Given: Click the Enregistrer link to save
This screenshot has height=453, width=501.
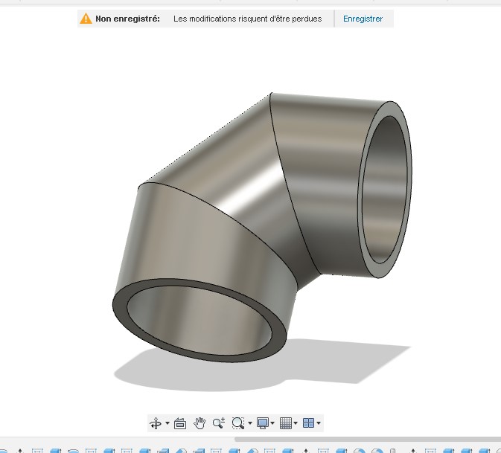Looking at the screenshot, I should coord(363,19).
